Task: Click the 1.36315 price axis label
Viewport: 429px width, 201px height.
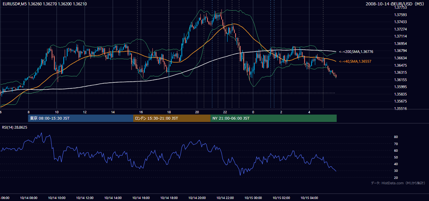Action: [400, 72]
